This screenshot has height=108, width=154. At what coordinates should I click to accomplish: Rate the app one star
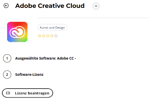40,36
